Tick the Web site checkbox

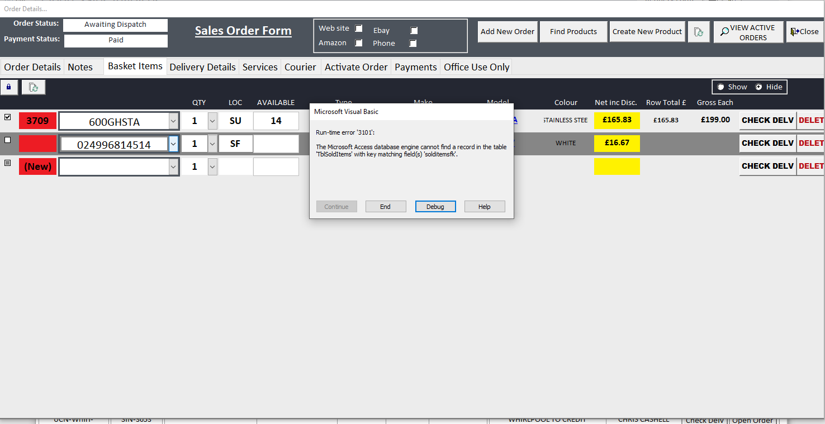[x=359, y=28]
